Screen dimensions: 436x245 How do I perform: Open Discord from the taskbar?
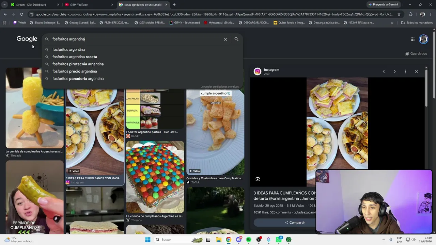click(x=238, y=240)
